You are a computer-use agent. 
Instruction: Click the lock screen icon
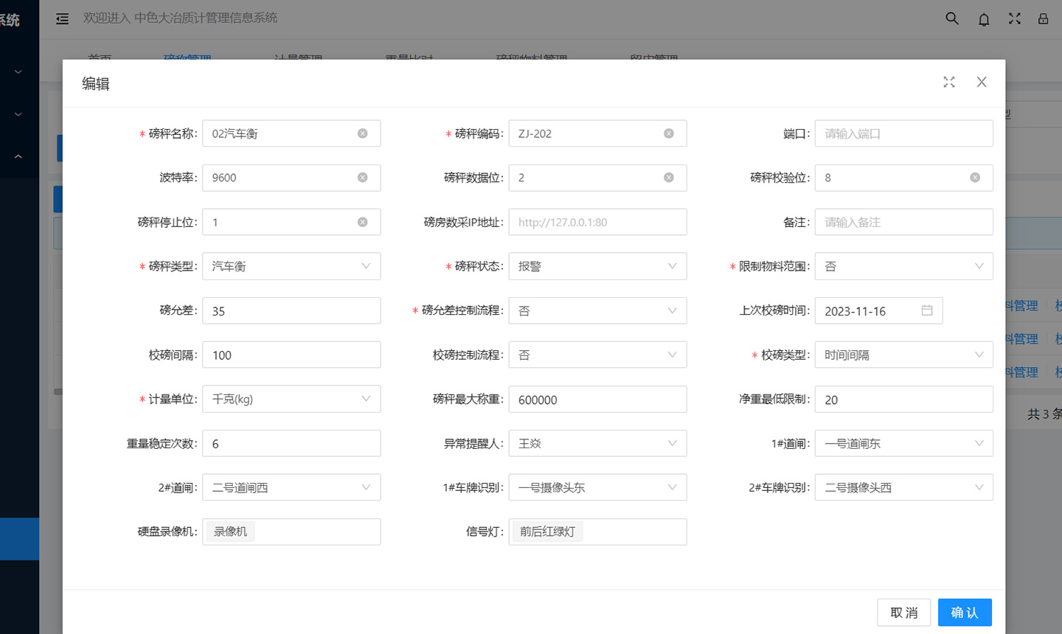(x=1043, y=18)
